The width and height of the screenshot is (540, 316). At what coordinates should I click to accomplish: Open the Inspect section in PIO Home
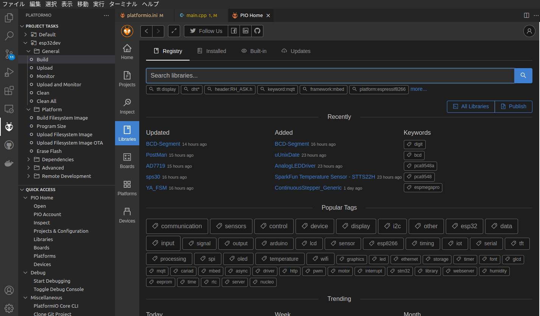click(127, 107)
